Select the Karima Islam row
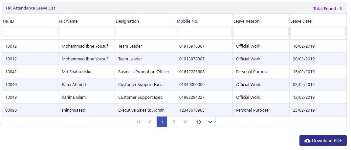Image resolution: width=351 pixels, height=150 pixels. coord(174,97)
